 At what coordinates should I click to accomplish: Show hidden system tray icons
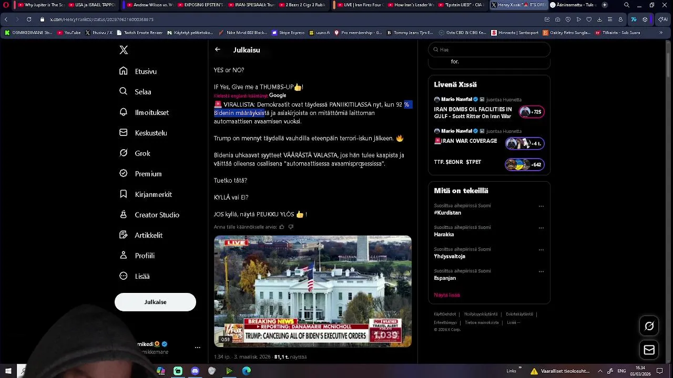pyautogui.click(x=601, y=371)
